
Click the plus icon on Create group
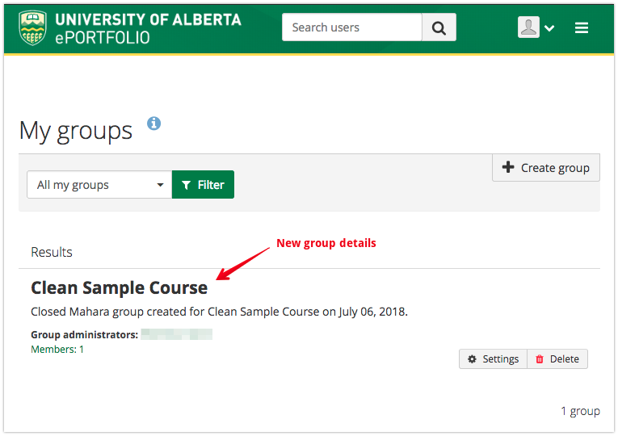(x=508, y=168)
